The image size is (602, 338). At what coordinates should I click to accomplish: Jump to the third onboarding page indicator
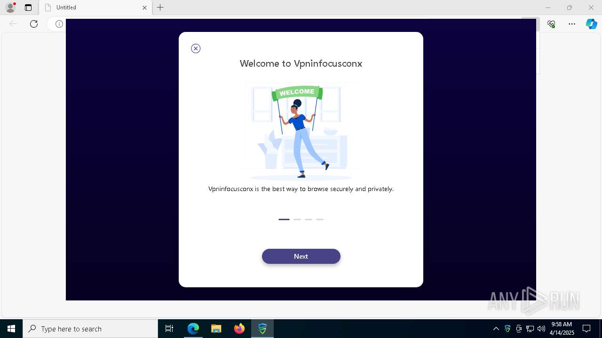(x=309, y=219)
